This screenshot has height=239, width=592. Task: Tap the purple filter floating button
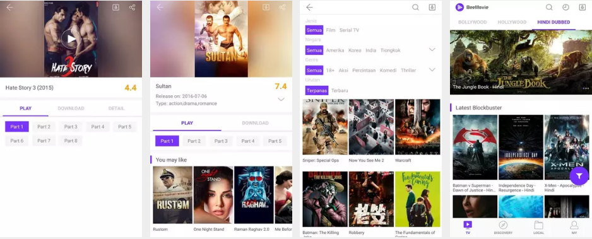click(579, 176)
